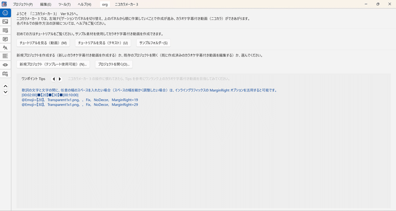Click the ニコカラメーカー 3 title text
This screenshot has height=211, width=396.
(x=126, y=4)
